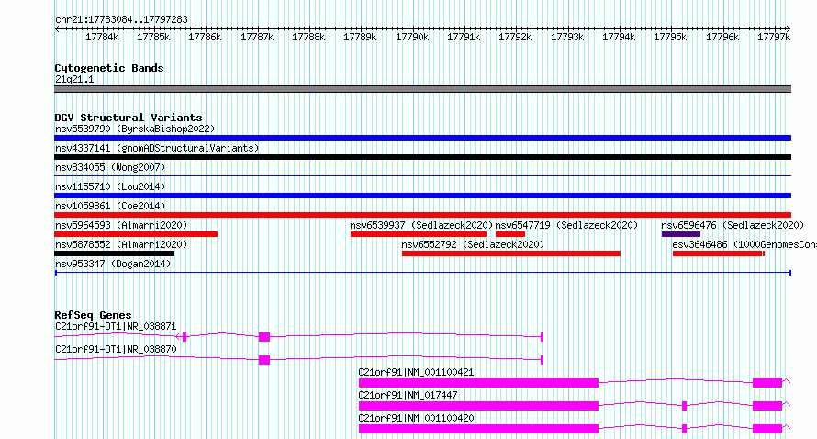The width and height of the screenshot is (817, 439).
Task: Select the RefSeq Genes track heading
Action: [x=93, y=315]
